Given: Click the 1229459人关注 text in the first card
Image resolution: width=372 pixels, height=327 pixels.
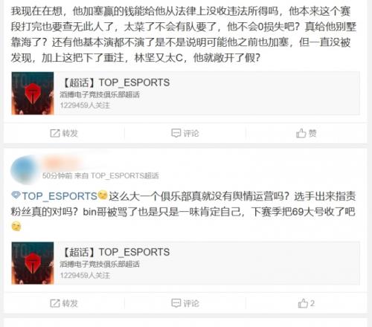Looking at the screenshot, I should [85, 106].
